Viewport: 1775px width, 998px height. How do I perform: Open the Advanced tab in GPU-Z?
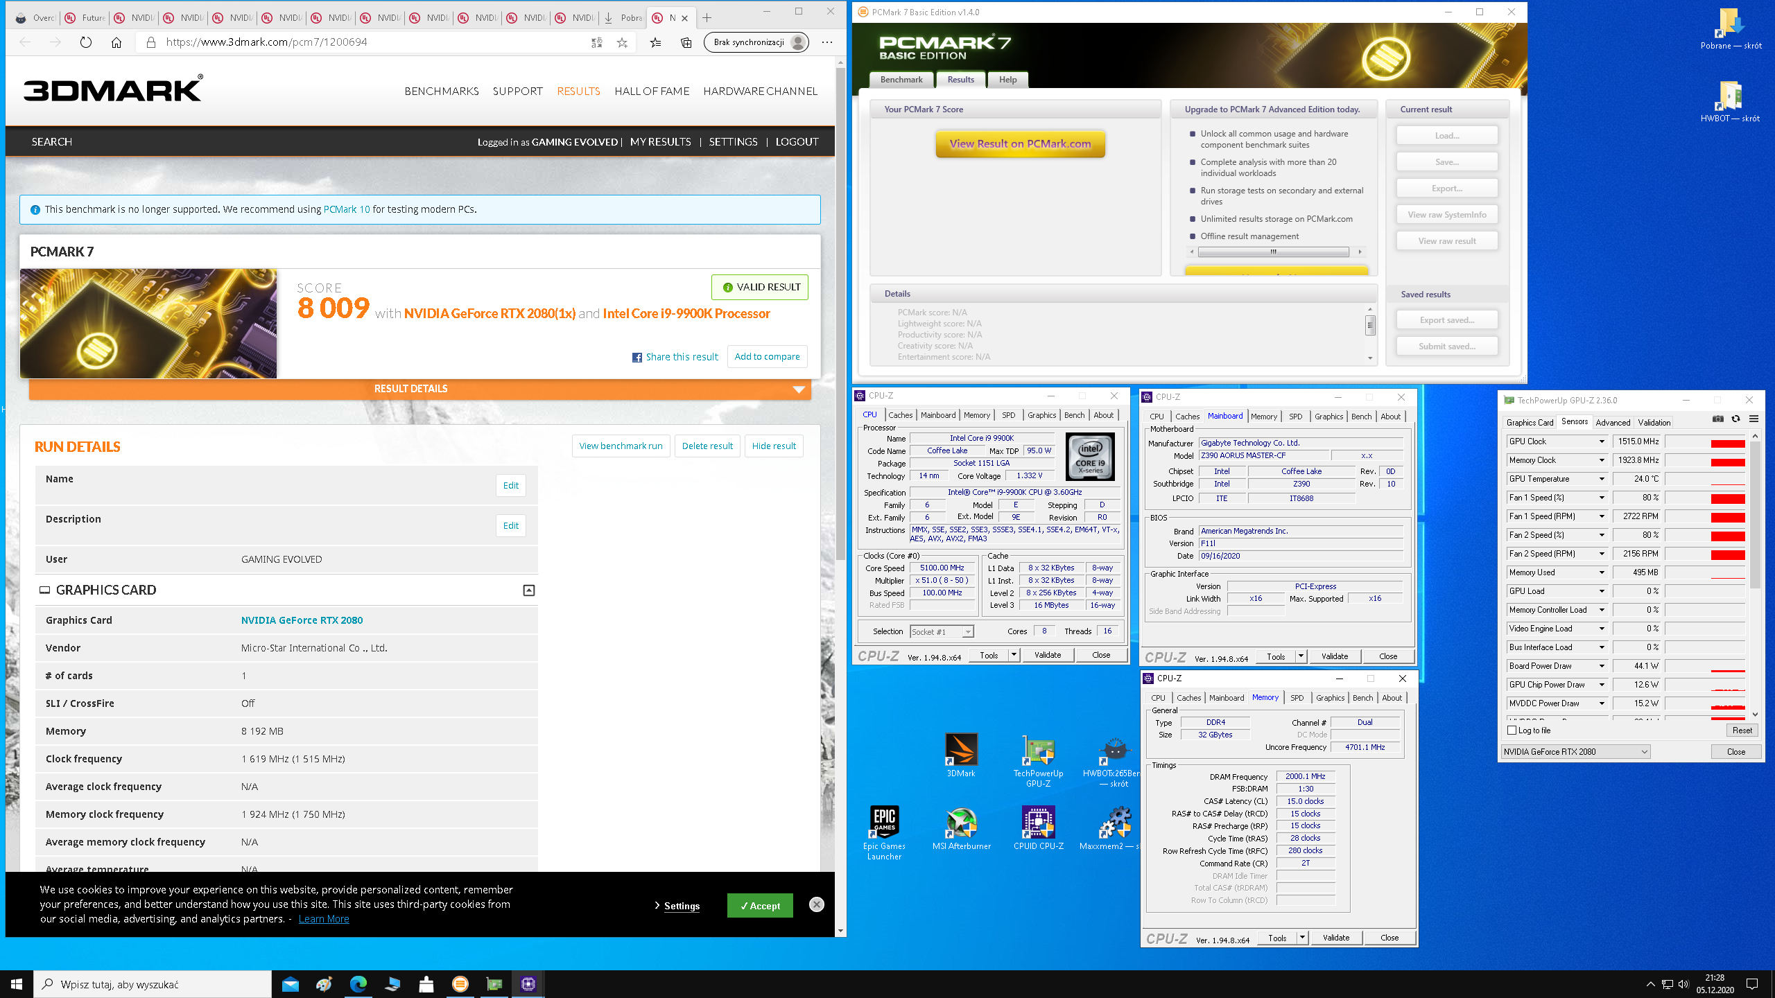[x=1613, y=422]
